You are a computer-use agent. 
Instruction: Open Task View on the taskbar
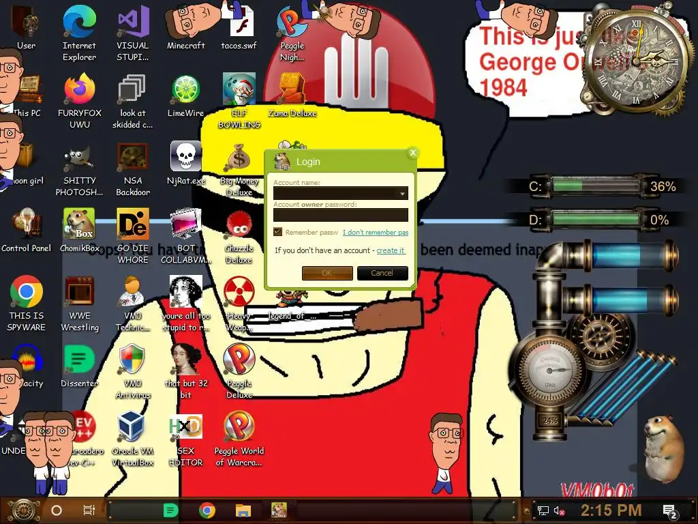tap(89, 510)
